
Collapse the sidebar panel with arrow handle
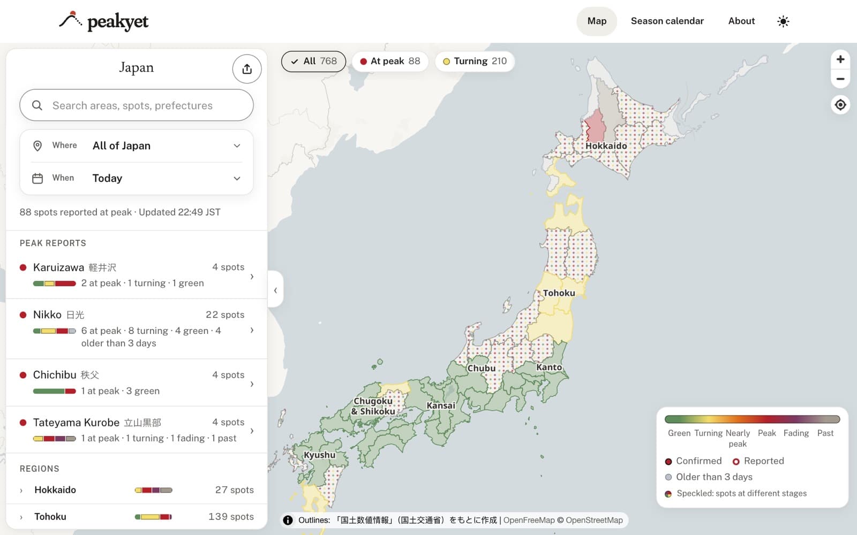pos(275,290)
